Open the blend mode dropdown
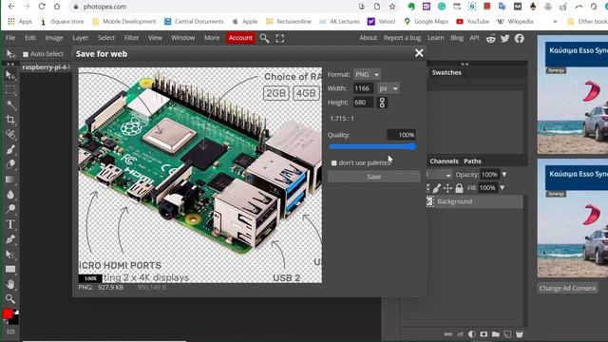The image size is (608, 342). pos(439,175)
